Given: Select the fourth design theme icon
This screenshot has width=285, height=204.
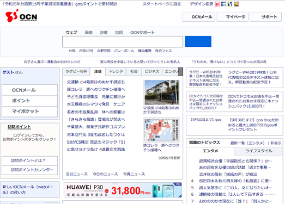Looking at the screenshot, I should coord(237,4).
